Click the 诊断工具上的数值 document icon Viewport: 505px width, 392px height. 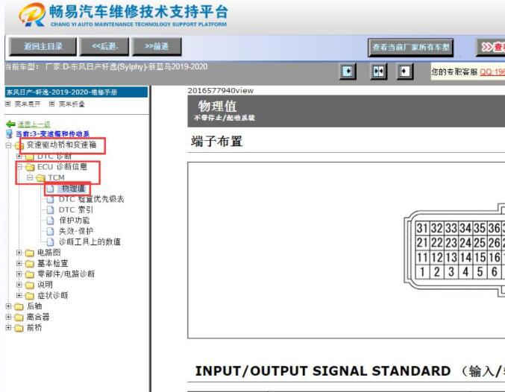[x=50, y=242]
